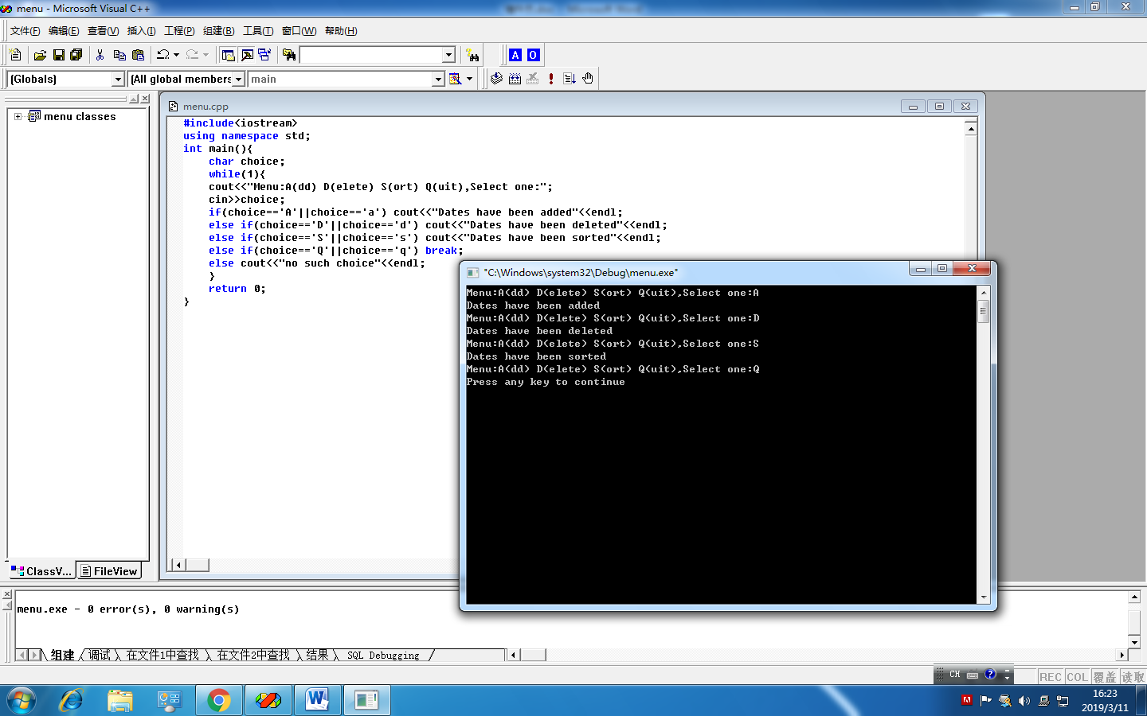Open the 工具(T) menu
The width and height of the screenshot is (1147, 716).
tap(257, 31)
